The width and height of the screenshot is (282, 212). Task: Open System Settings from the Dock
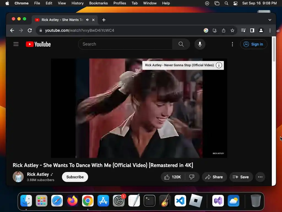point(119,201)
